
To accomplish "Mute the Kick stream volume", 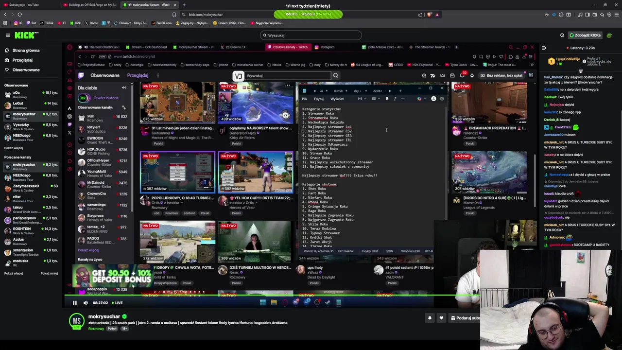I will (86, 303).
